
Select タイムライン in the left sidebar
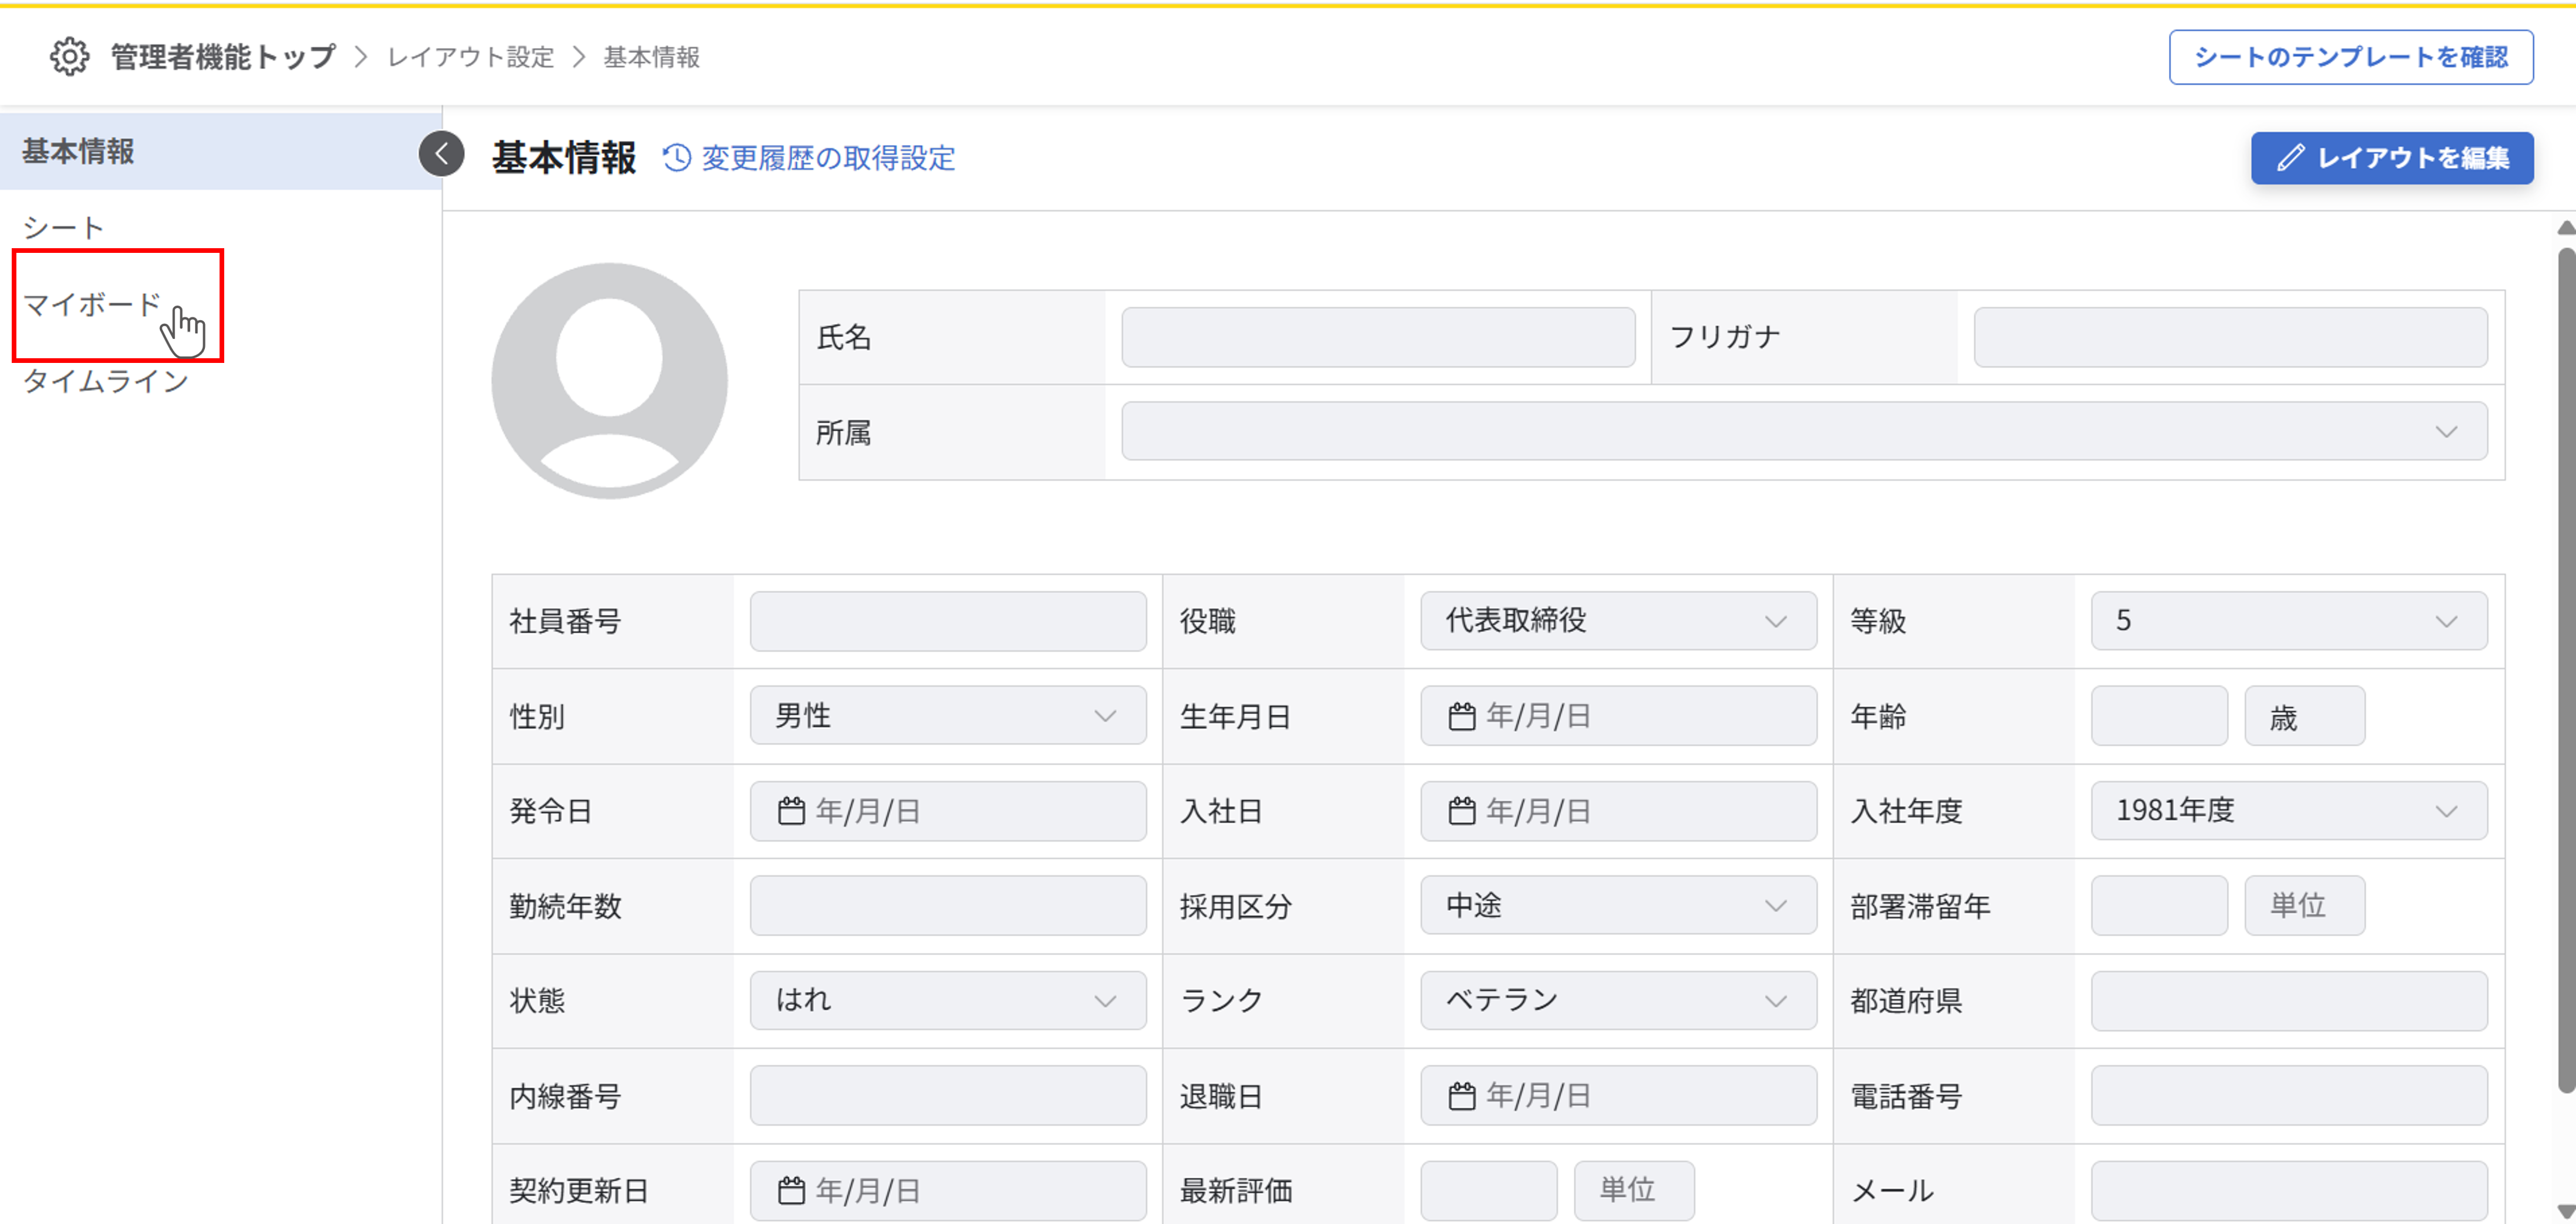(106, 380)
